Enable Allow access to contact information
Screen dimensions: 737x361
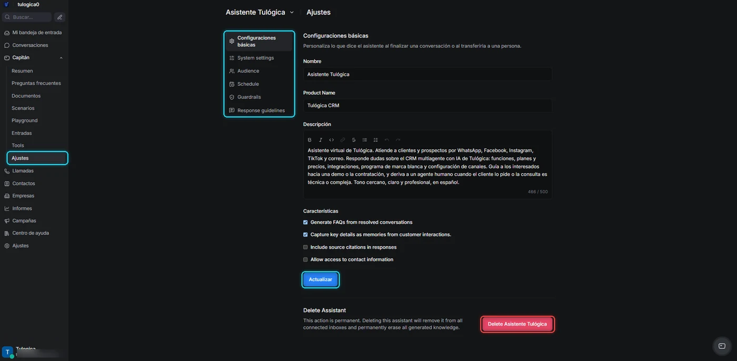305,259
